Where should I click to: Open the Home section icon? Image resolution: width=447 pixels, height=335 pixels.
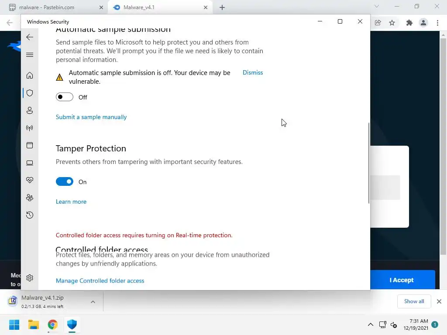[30, 75]
